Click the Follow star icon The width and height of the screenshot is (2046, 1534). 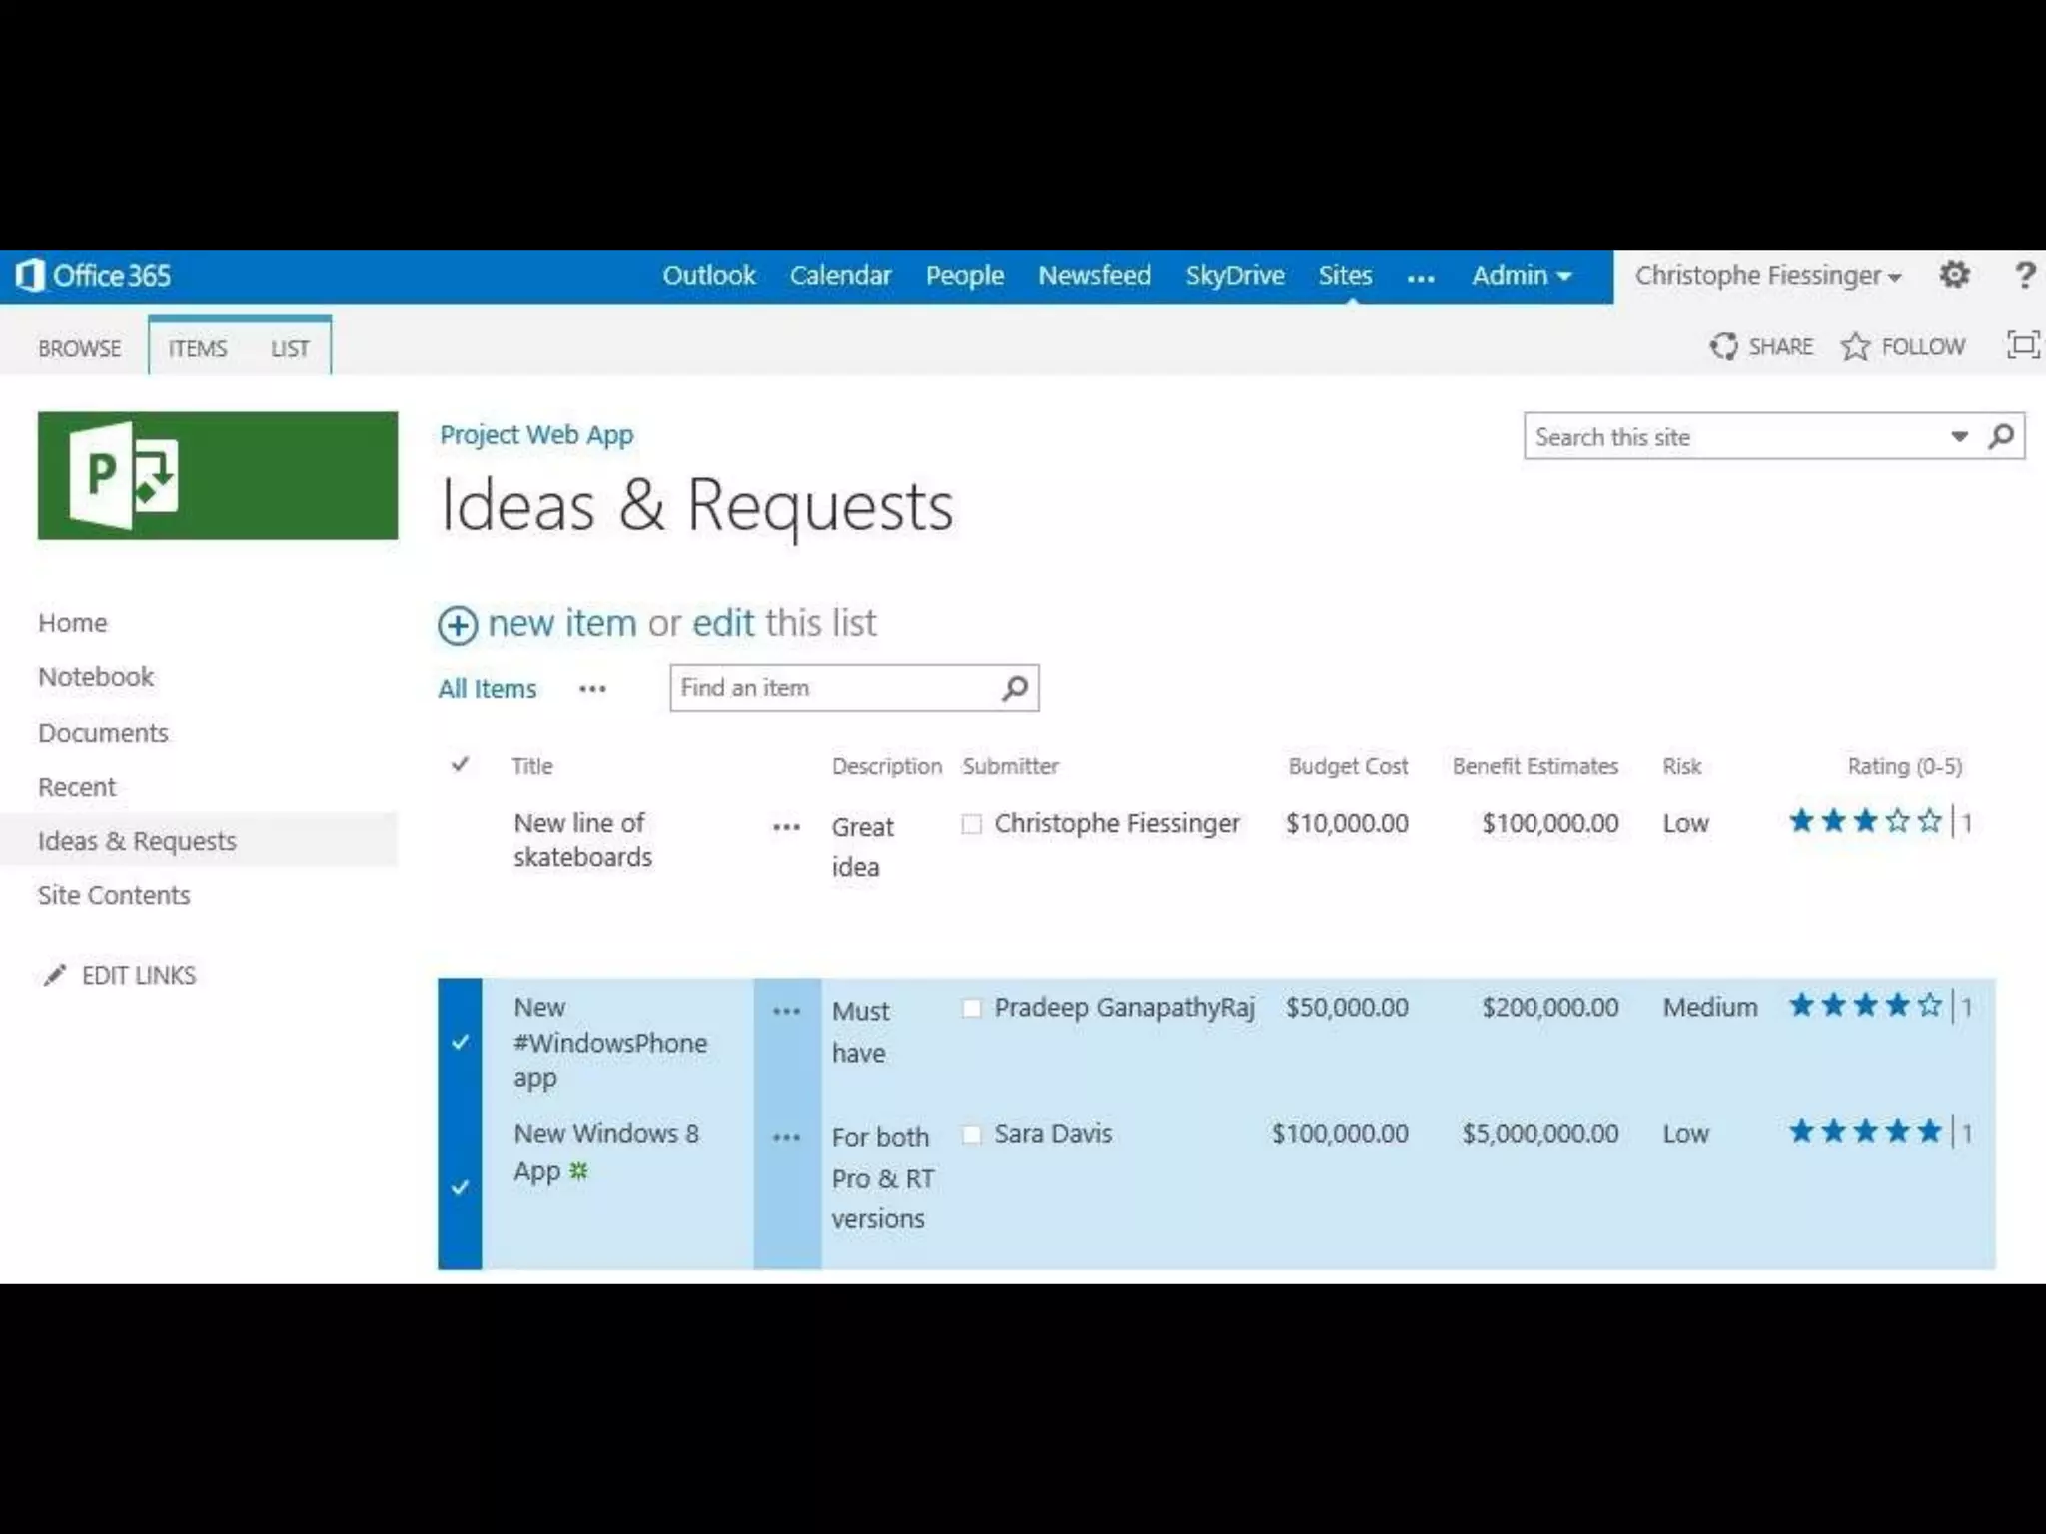coord(1855,346)
